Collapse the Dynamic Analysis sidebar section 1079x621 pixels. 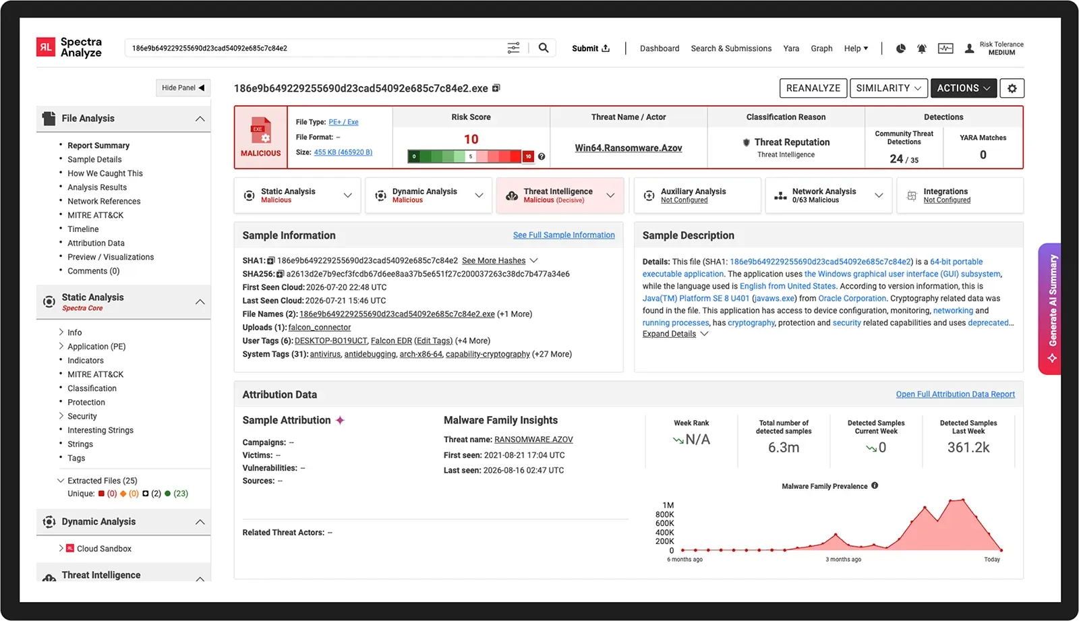tap(200, 522)
